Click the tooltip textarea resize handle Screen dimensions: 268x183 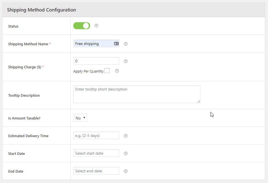click(199, 101)
